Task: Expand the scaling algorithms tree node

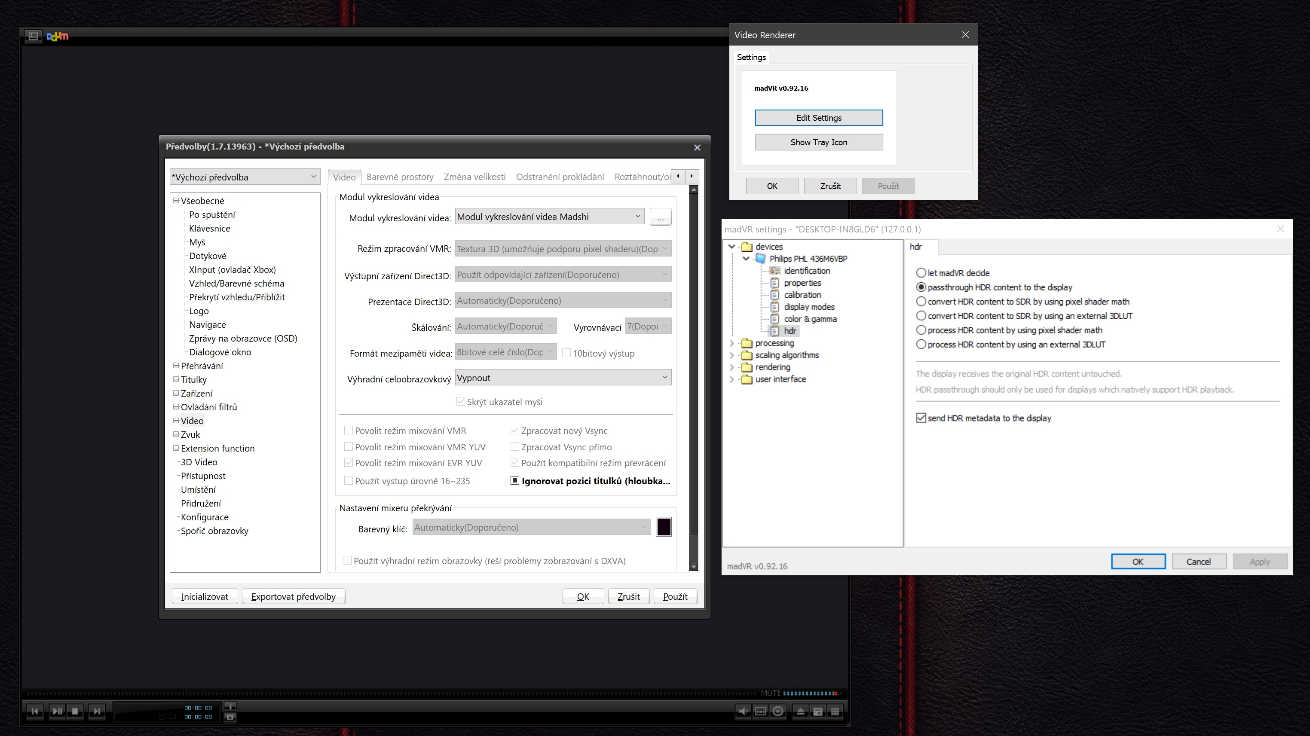Action: coord(733,354)
